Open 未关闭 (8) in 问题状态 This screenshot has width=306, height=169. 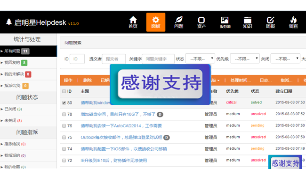click(x=13, y=121)
